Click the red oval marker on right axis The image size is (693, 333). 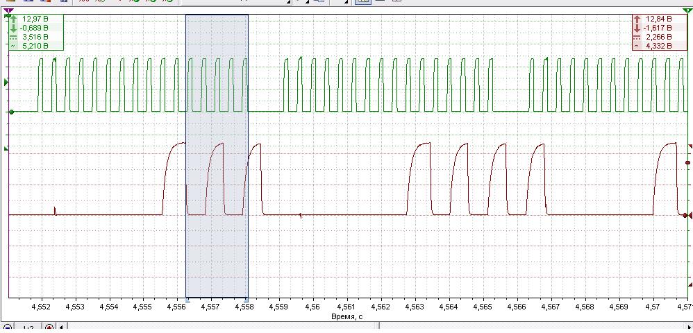click(x=687, y=163)
